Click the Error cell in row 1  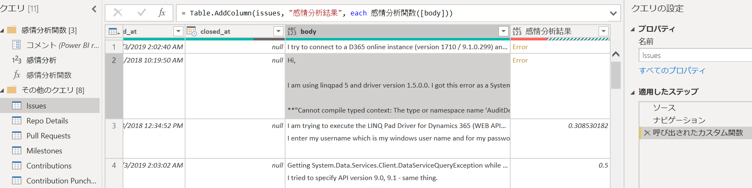[560, 47]
